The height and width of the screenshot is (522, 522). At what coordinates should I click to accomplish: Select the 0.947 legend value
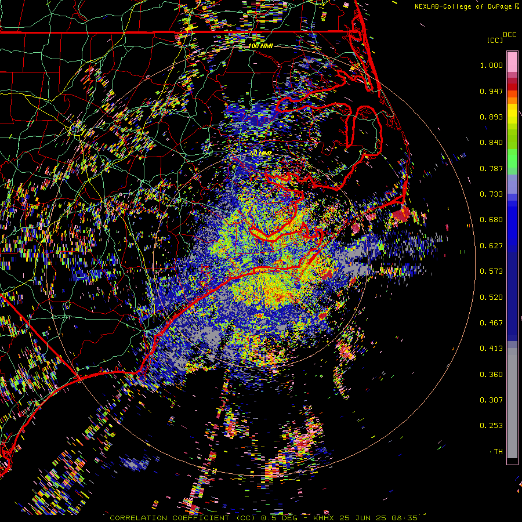point(491,91)
